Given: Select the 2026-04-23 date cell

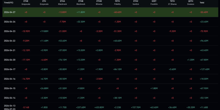Looking at the screenshot, I should [10, 31].
